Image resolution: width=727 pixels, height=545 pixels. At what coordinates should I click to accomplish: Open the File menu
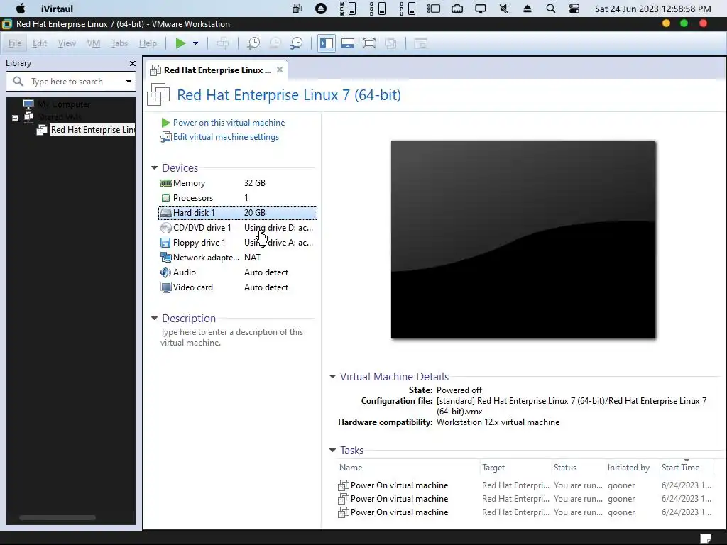[15, 43]
